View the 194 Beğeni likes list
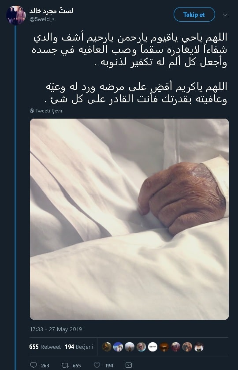Viewport: 238px width, 370px height. [79, 347]
